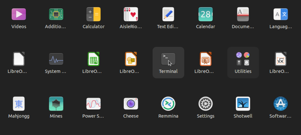Image resolution: width=301 pixels, height=135 pixels.
Task: Launch the Cheese webcam app
Action: (x=131, y=104)
